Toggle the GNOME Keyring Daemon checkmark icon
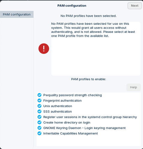The width and height of the screenshot is (143, 149). (x=40, y=128)
